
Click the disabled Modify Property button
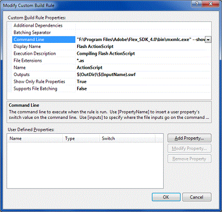pos(189,148)
